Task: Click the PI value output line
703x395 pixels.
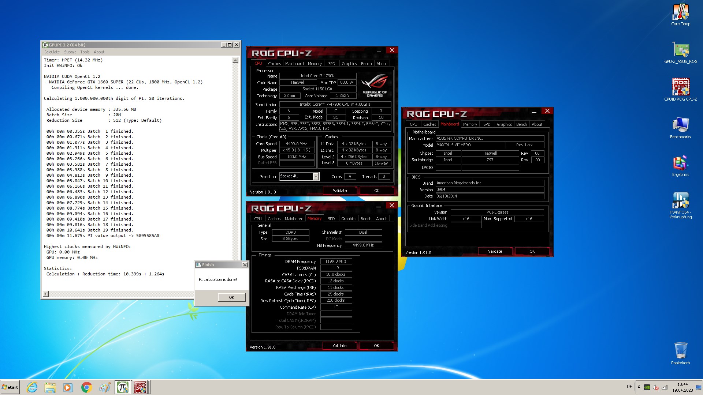Action: pyautogui.click(x=103, y=236)
